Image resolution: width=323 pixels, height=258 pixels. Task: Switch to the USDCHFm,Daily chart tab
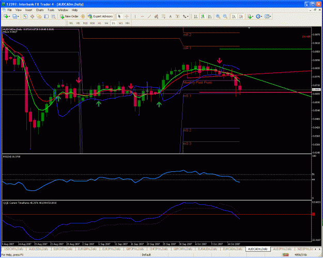[14, 249]
